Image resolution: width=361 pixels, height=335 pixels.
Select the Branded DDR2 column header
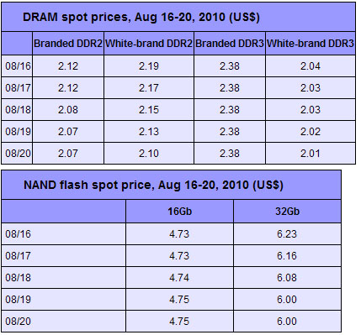point(68,44)
